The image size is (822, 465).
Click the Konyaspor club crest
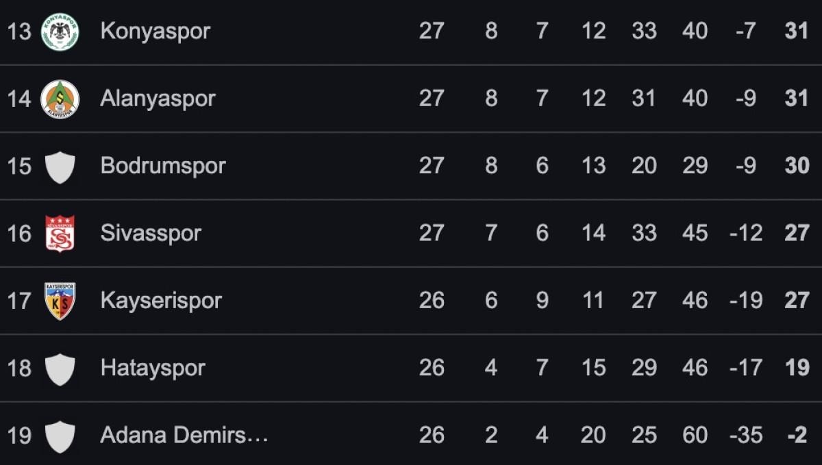pos(60,32)
